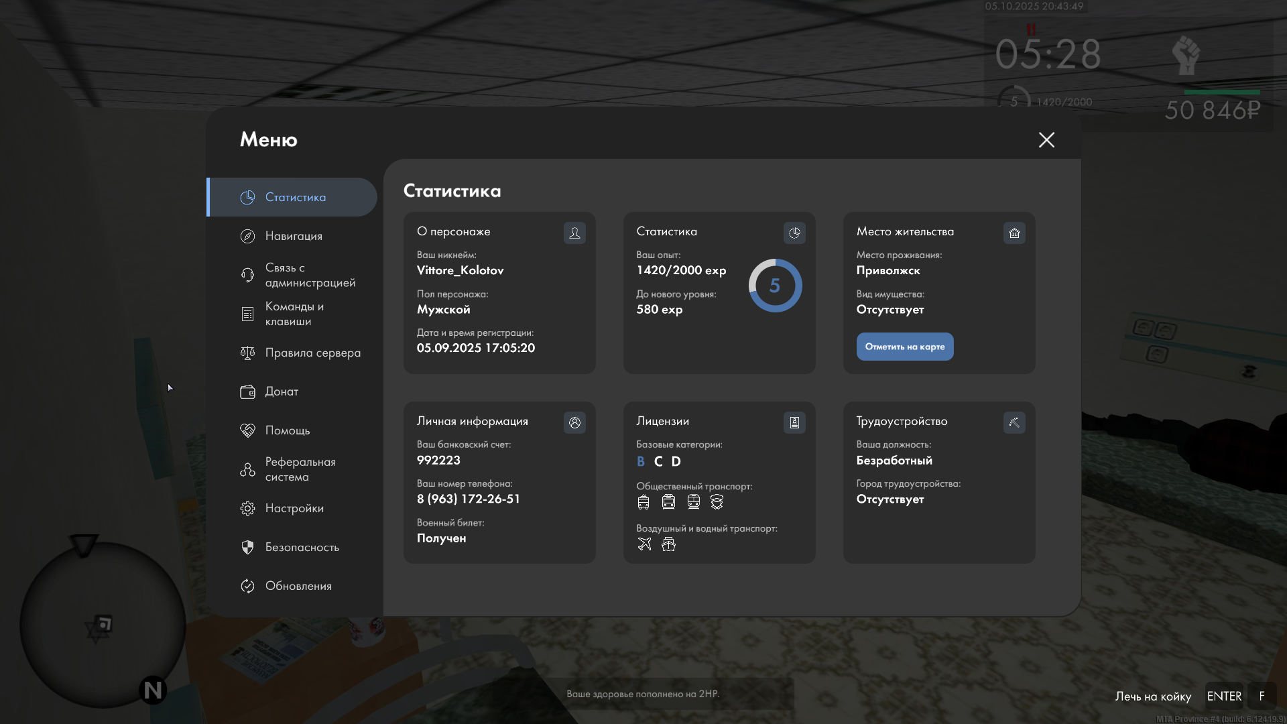Open Связь с администрацией section
This screenshot has width=1287, height=724.
tap(310, 275)
